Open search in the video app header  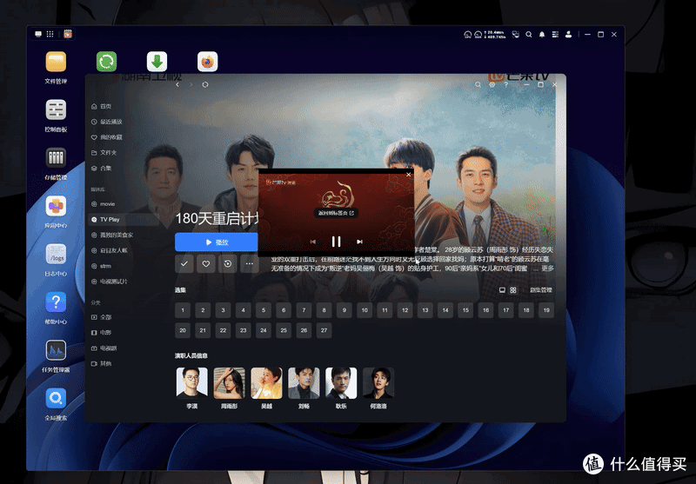tap(478, 84)
